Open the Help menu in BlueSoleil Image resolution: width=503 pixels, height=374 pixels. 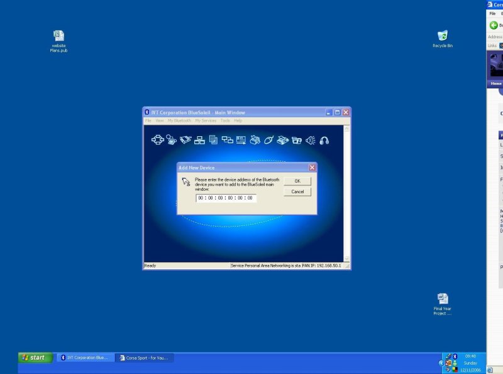(x=238, y=120)
